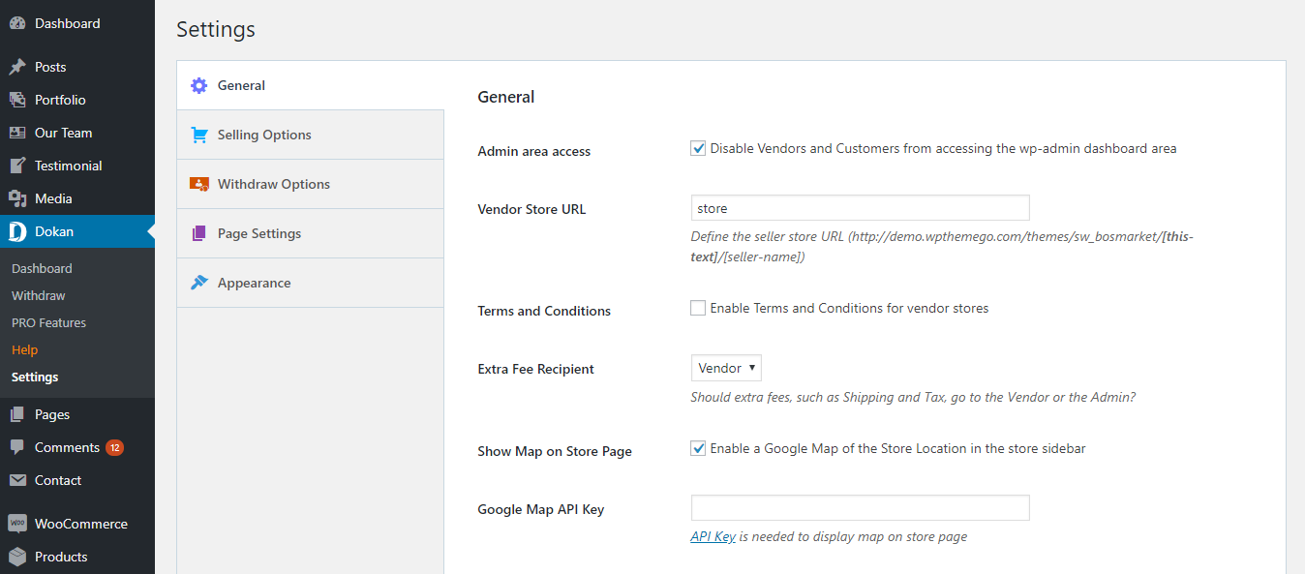Click the Our Team icon
Viewport: 1305px width, 574px height.
[x=17, y=133]
